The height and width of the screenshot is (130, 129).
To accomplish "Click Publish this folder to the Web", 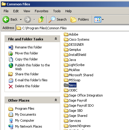I will pos(32,67).
